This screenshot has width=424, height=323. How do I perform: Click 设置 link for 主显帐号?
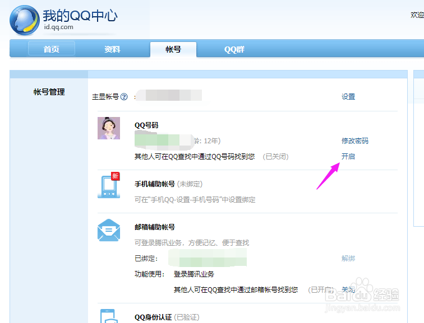click(x=348, y=97)
